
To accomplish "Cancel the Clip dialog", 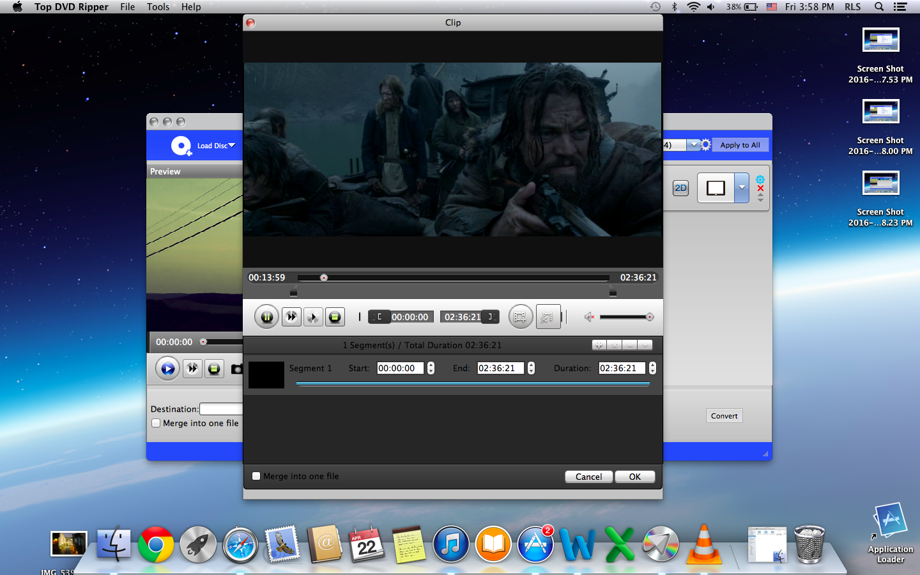I will click(x=588, y=477).
